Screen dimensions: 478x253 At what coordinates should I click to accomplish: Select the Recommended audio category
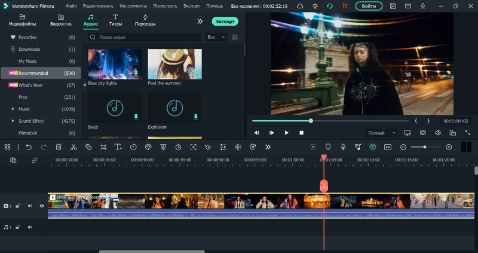41,73
